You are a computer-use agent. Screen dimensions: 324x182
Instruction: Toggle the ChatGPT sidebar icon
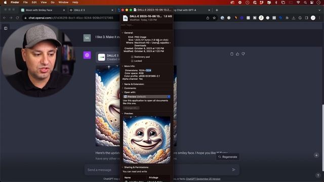[x=6, y=28]
